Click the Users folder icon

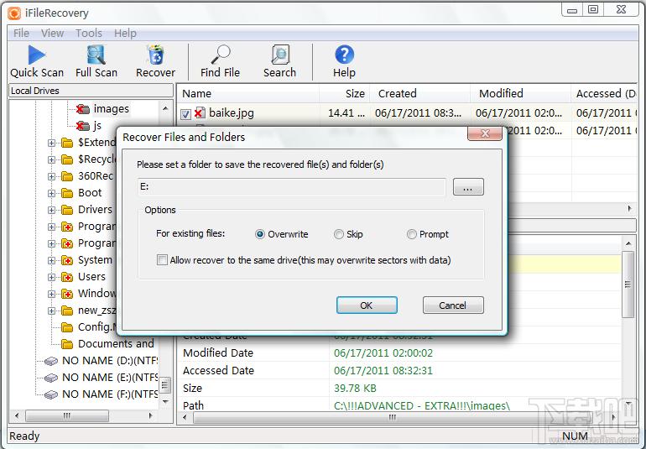pos(67,277)
